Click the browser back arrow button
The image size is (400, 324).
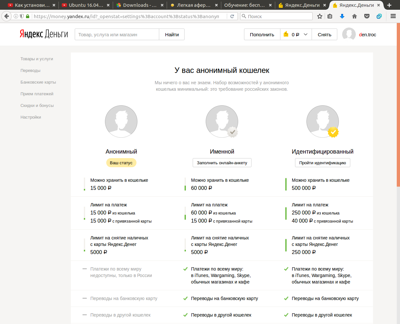(x=6, y=16)
